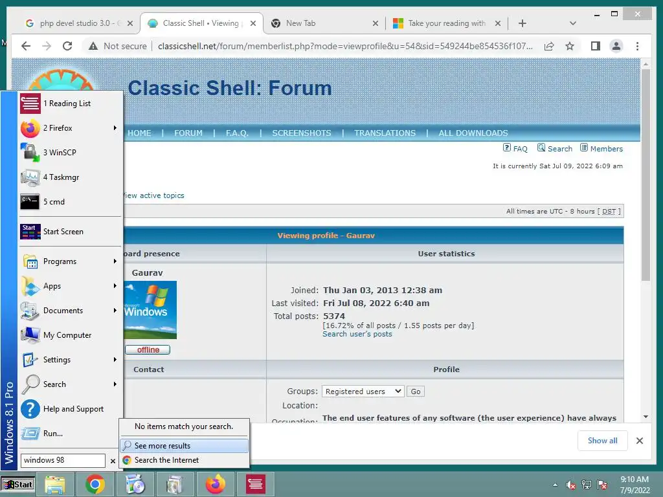Reload the current page

click(x=67, y=46)
